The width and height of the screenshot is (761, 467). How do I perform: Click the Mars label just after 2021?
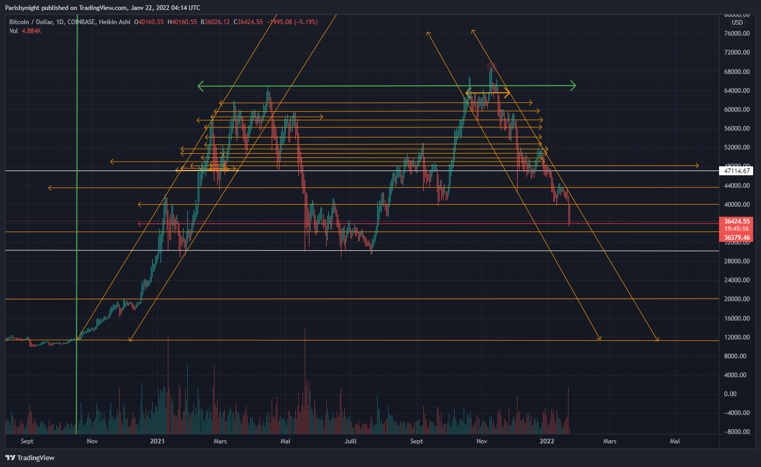tap(220, 441)
